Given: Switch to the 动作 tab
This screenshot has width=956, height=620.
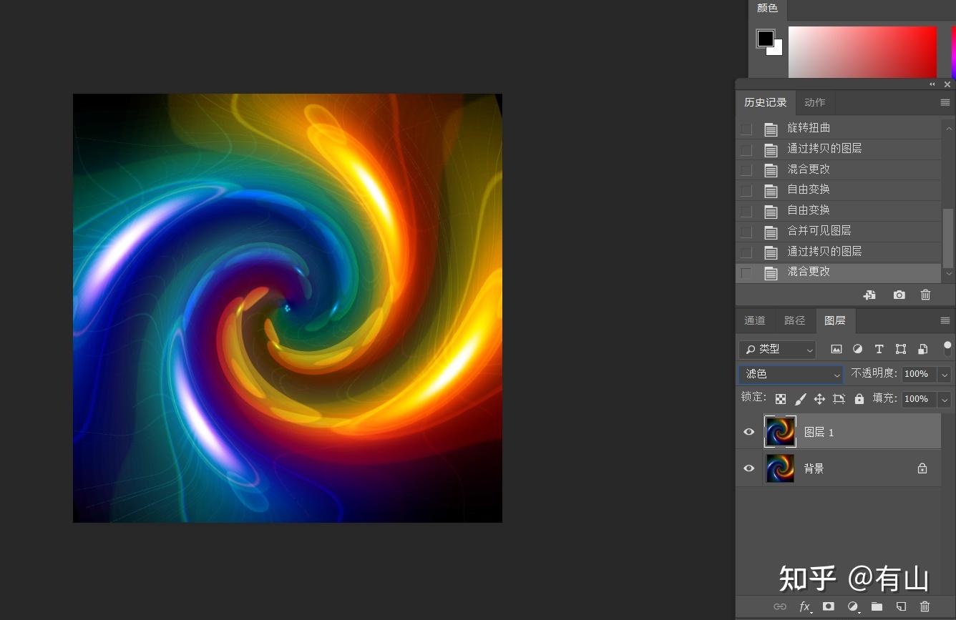Looking at the screenshot, I should tap(815, 102).
